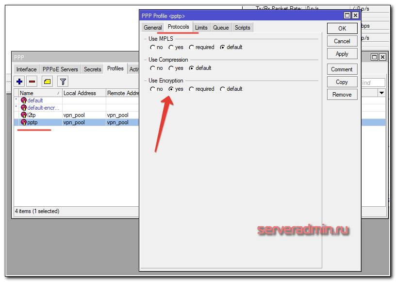Maximize the PPP Profile dialog
This screenshot has height=282, width=396.
pyautogui.click(x=347, y=16)
